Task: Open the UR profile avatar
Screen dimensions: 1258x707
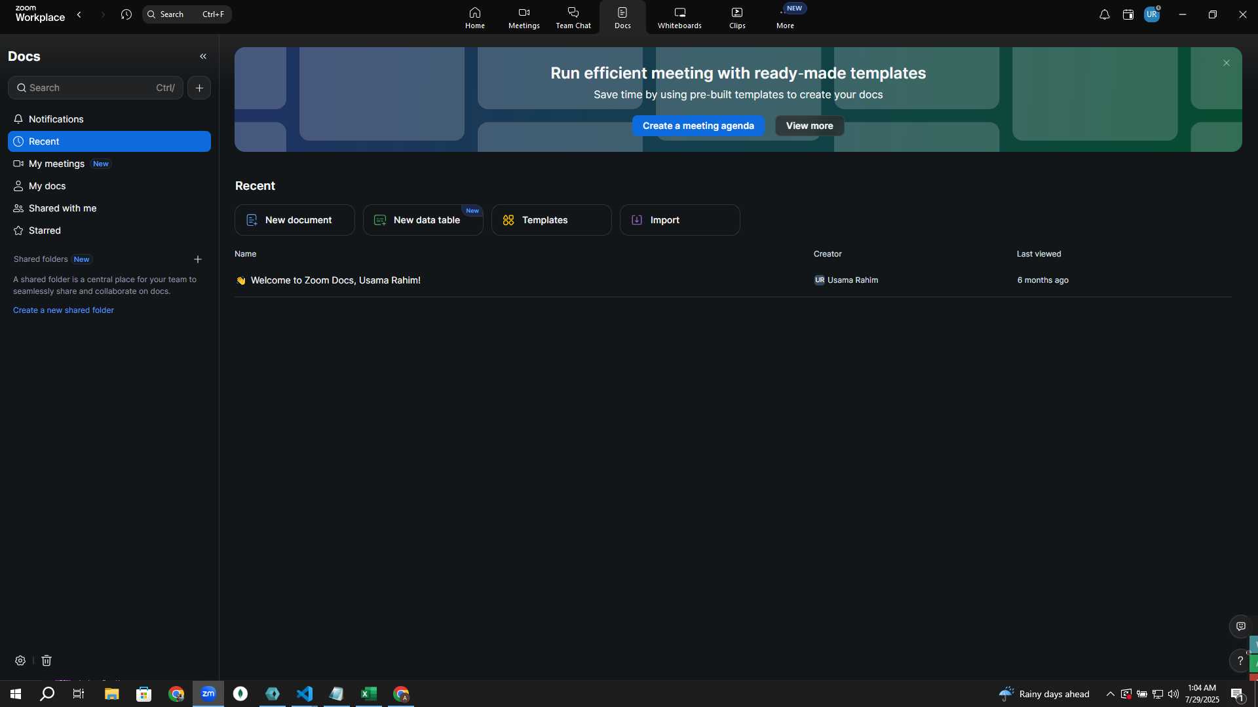Action: coord(1152,14)
